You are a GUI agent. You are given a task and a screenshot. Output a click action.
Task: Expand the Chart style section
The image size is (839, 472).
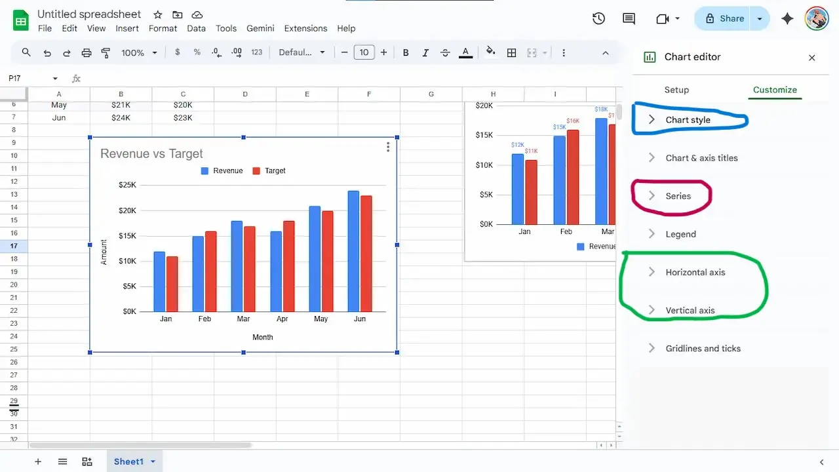click(x=688, y=120)
